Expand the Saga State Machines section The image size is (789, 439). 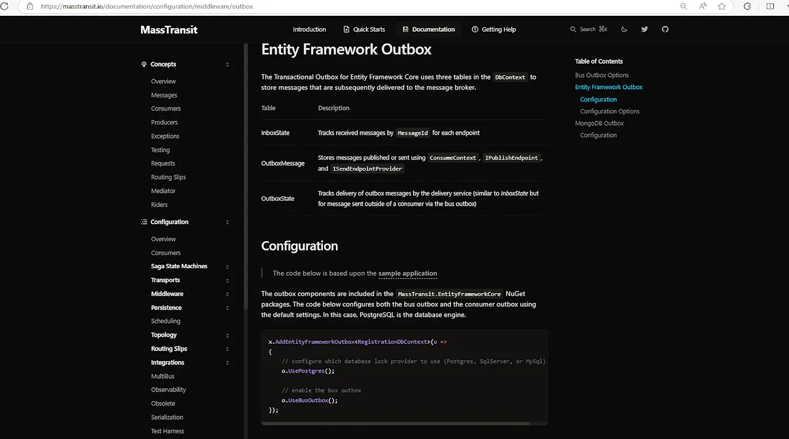227,267
